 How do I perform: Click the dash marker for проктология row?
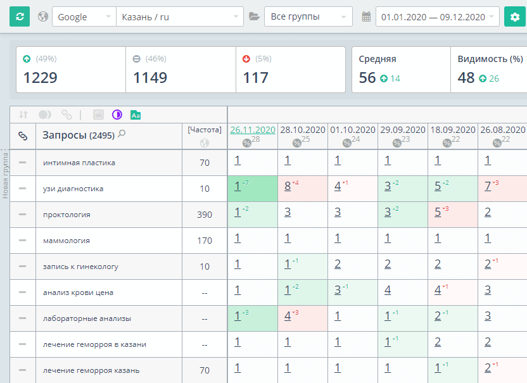tap(23, 215)
